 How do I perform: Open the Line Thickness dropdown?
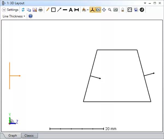14,16
